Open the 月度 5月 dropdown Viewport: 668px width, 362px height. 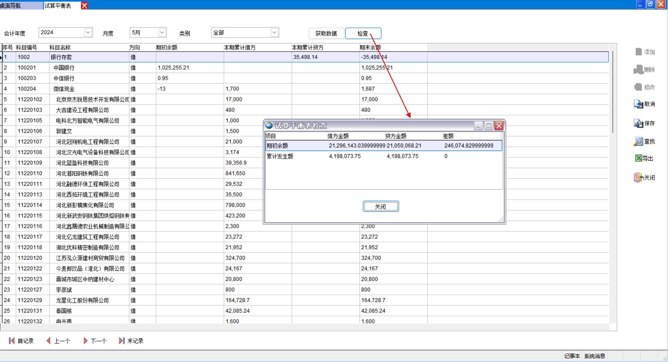pos(162,33)
